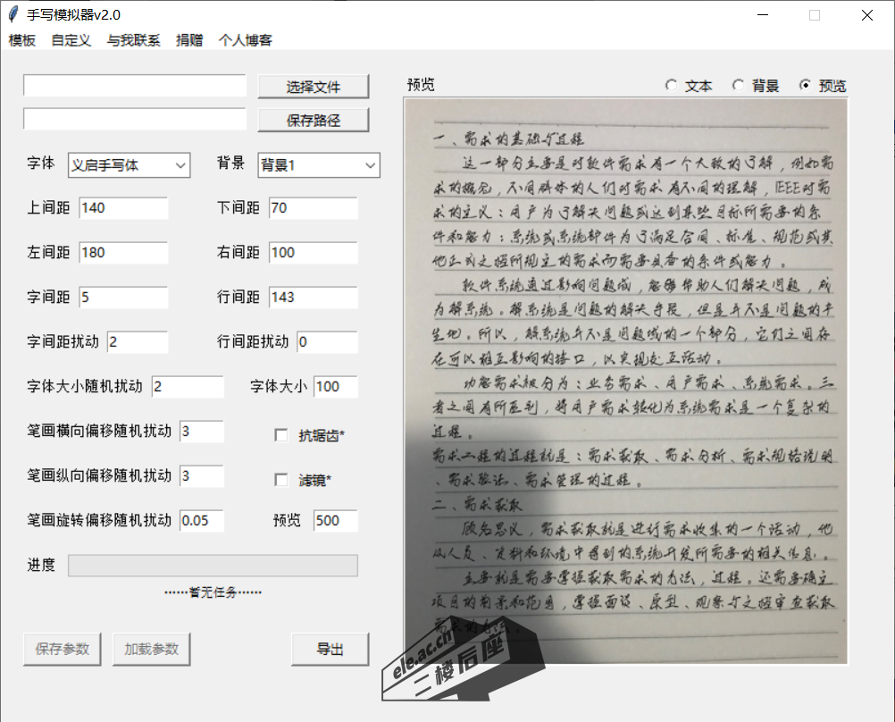Select the 文本 radio button
This screenshot has width=895, height=722.
tap(672, 86)
